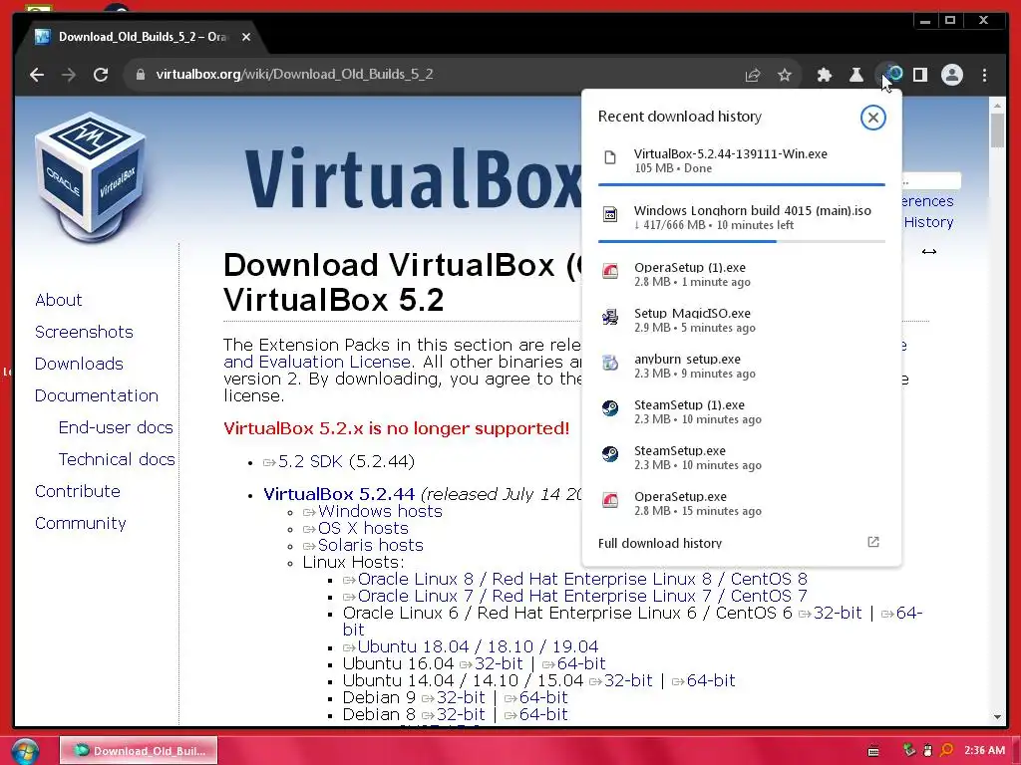The image size is (1021, 765).
Task: Click the OperaSetup (1).exe Opera icon
Action: (610, 271)
